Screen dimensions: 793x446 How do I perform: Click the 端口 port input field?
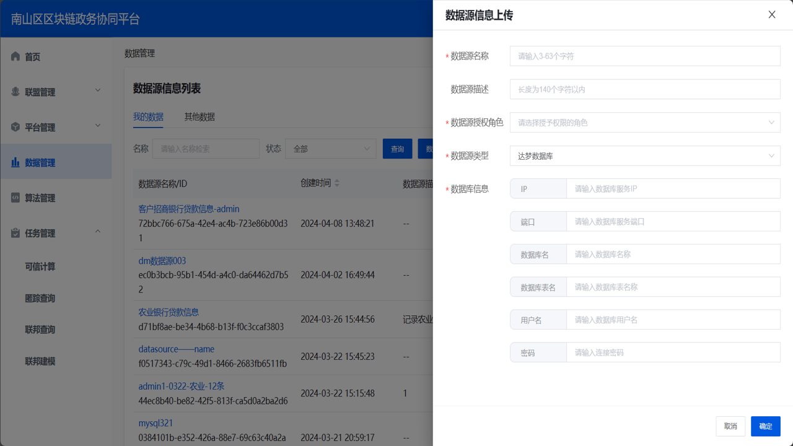pyautogui.click(x=673, y=221)
